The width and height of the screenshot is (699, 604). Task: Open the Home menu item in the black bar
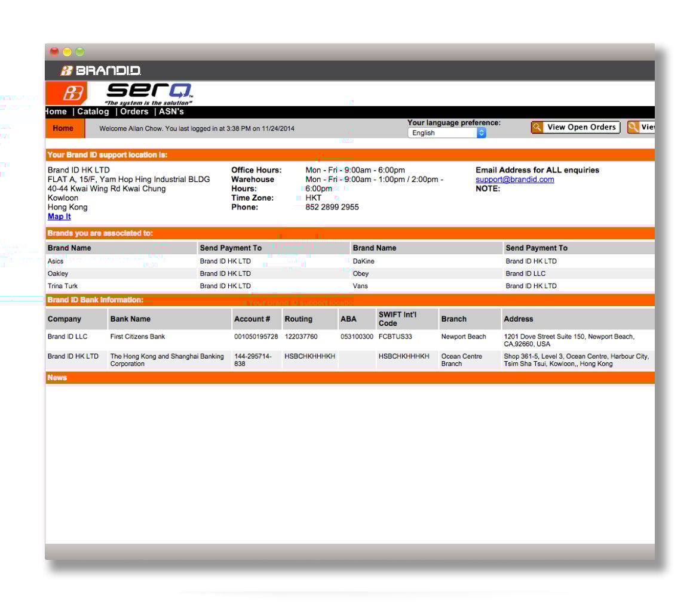point(56,112)
